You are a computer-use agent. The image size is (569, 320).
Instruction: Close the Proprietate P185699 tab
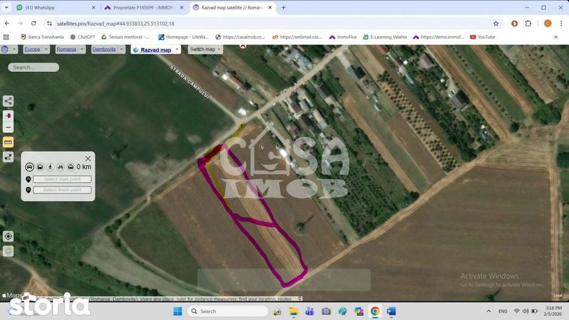182,7
